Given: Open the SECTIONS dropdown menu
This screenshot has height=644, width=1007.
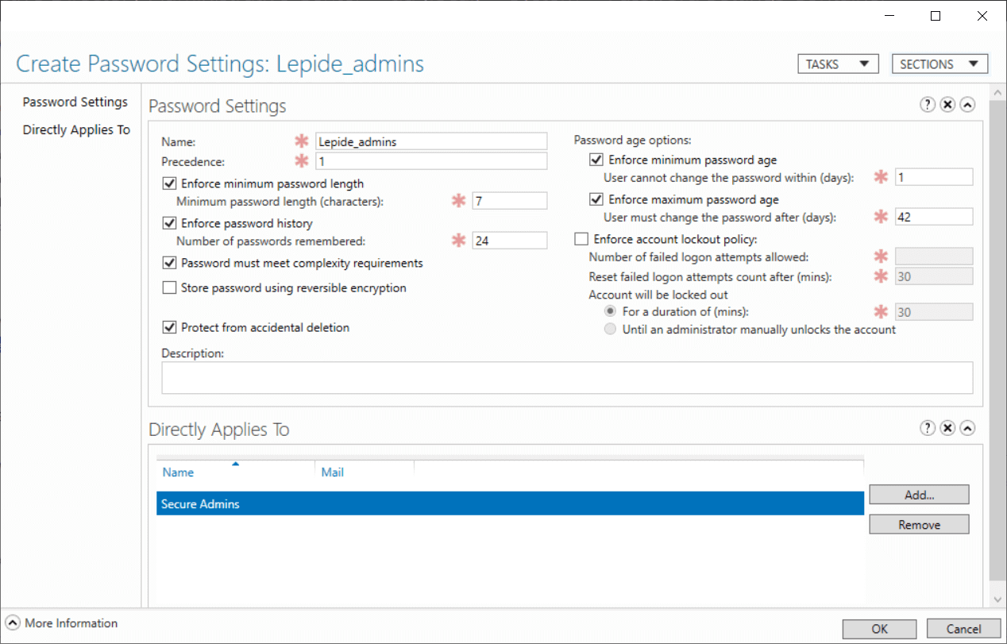Looking at the screenshot, I should coord(940,64).
